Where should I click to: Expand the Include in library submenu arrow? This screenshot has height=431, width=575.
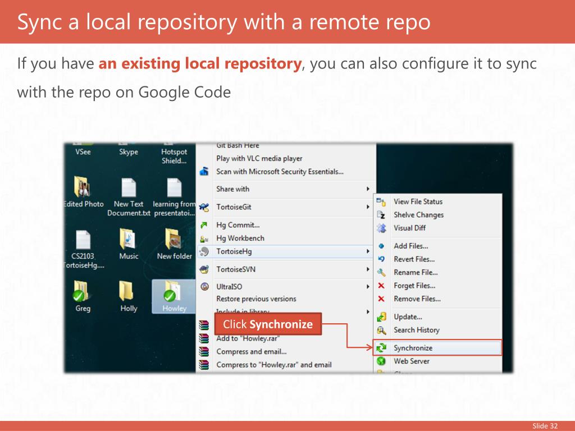coord(368,312)
